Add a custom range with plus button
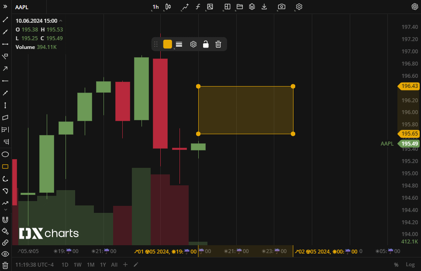Screen dimensions: 421x271 [x=125, y=265]
